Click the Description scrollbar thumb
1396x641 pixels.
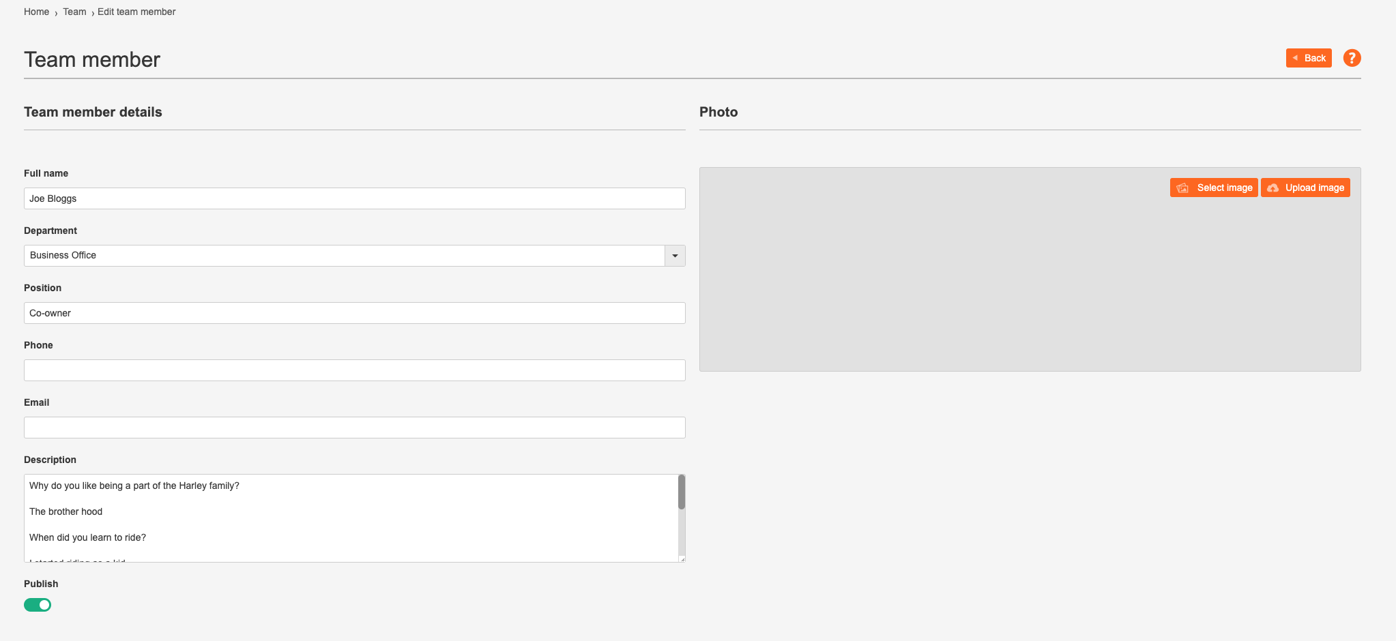(x=682, y=492)
